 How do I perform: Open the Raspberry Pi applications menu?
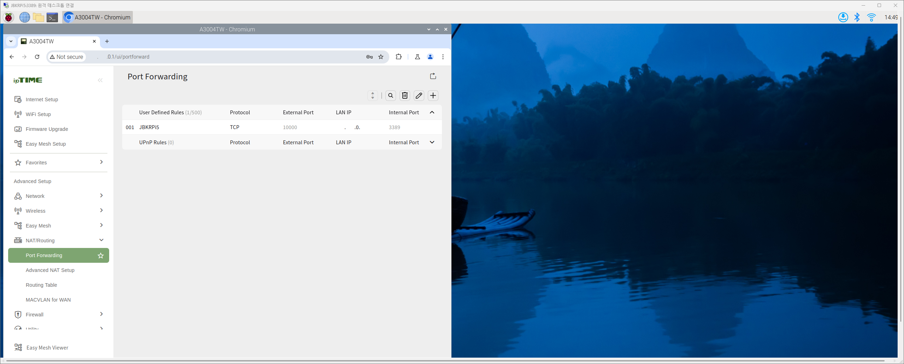coord(8,17)
